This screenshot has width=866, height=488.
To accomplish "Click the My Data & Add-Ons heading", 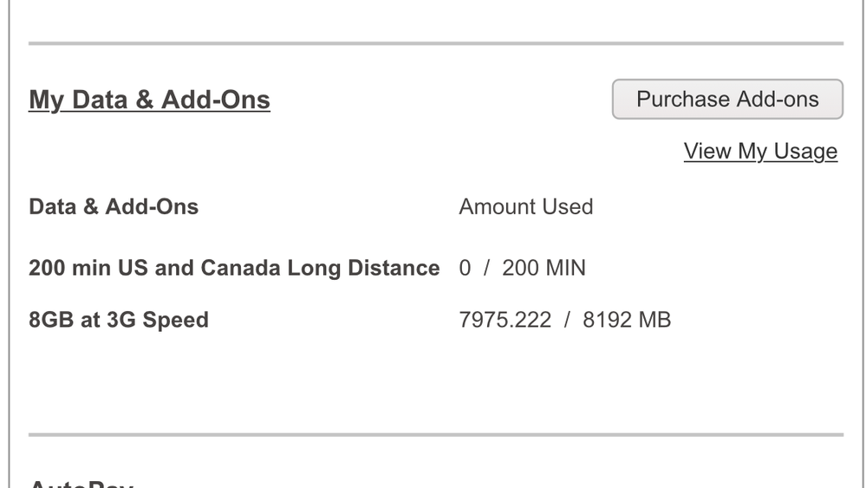I will [149, 100].
